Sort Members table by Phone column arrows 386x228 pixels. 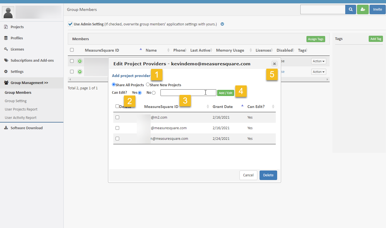186,50
